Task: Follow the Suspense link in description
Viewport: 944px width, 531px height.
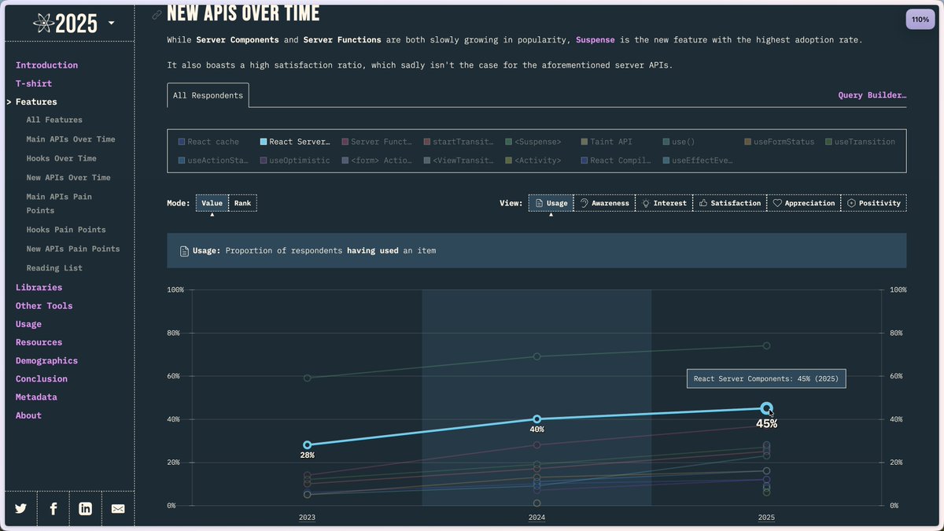Action: pos(596,39)
